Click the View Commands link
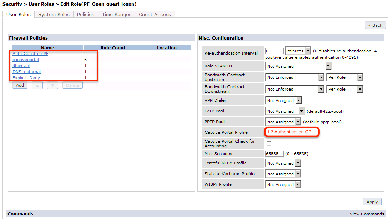The height and width of the screenshot is (219, 388). pyautogui.click(x=367, y=214)
